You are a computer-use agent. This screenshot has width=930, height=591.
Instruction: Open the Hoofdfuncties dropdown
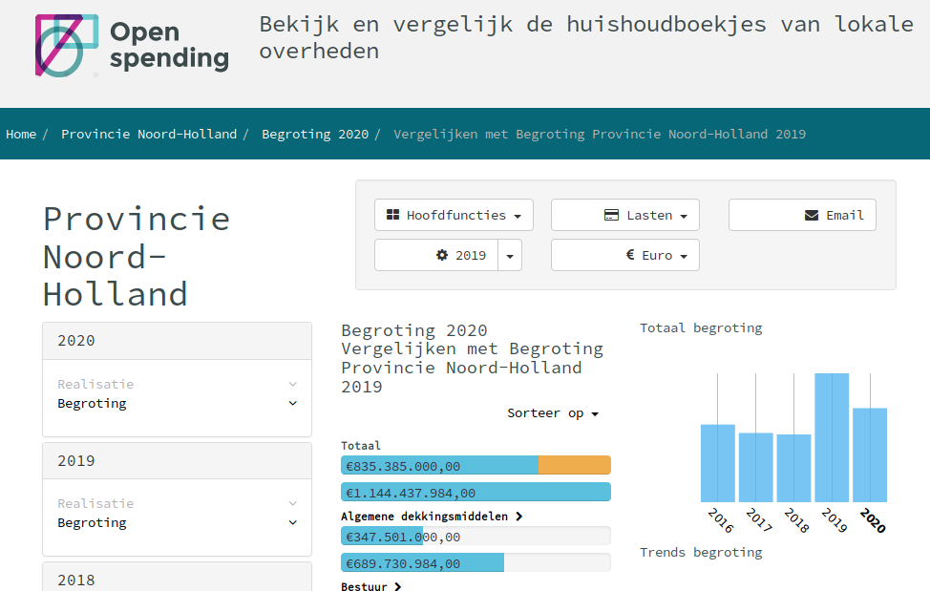[453, 215]
